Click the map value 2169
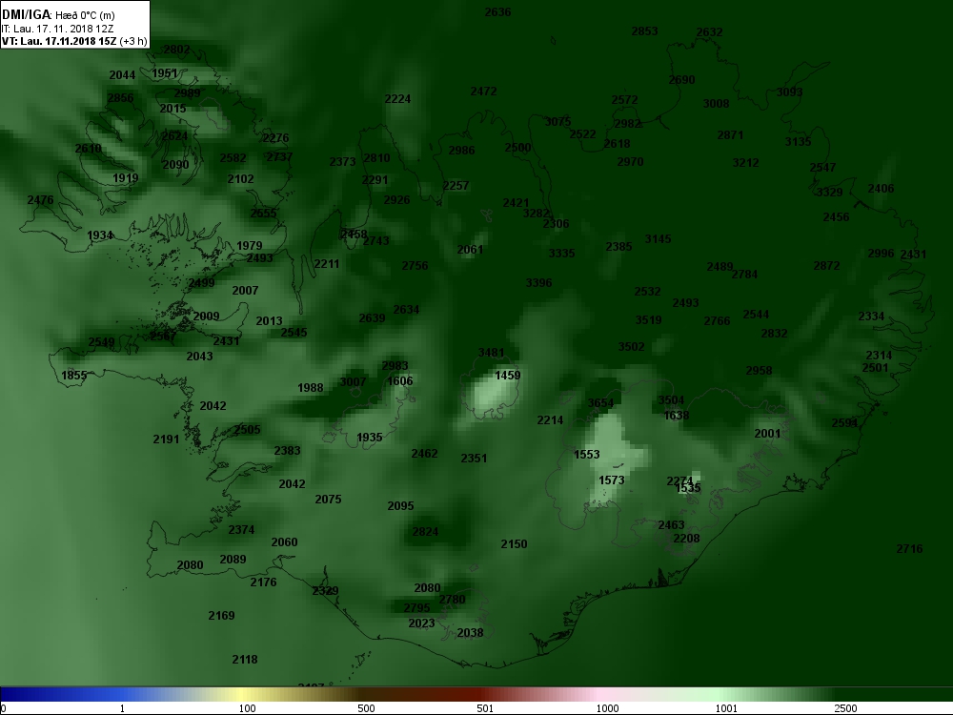Viewport: 953px width, 715px height. tap(221, 616)
